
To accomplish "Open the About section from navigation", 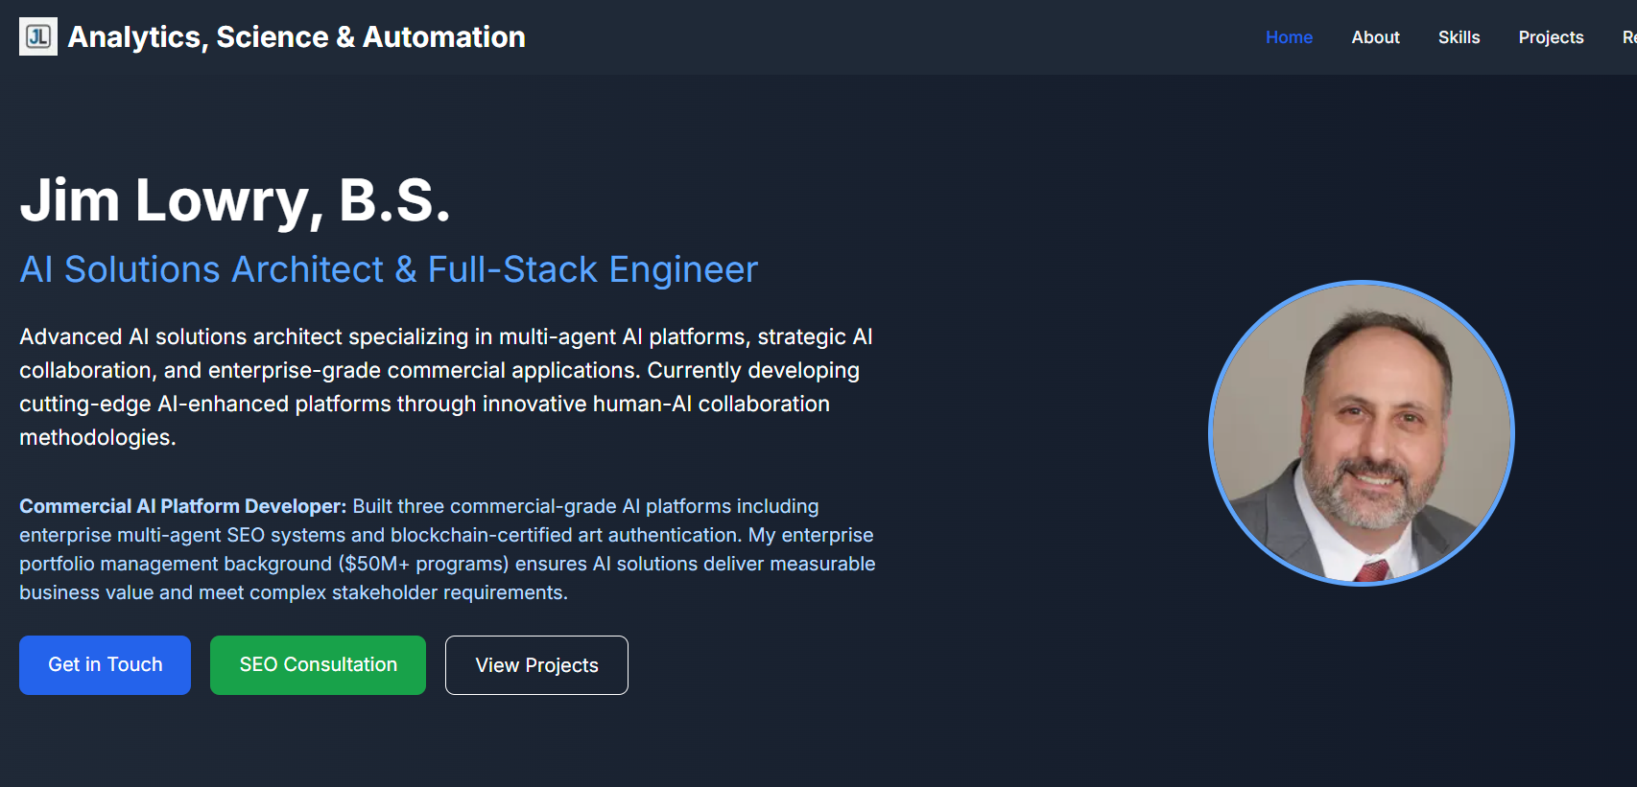I will tap(1375, 37).
